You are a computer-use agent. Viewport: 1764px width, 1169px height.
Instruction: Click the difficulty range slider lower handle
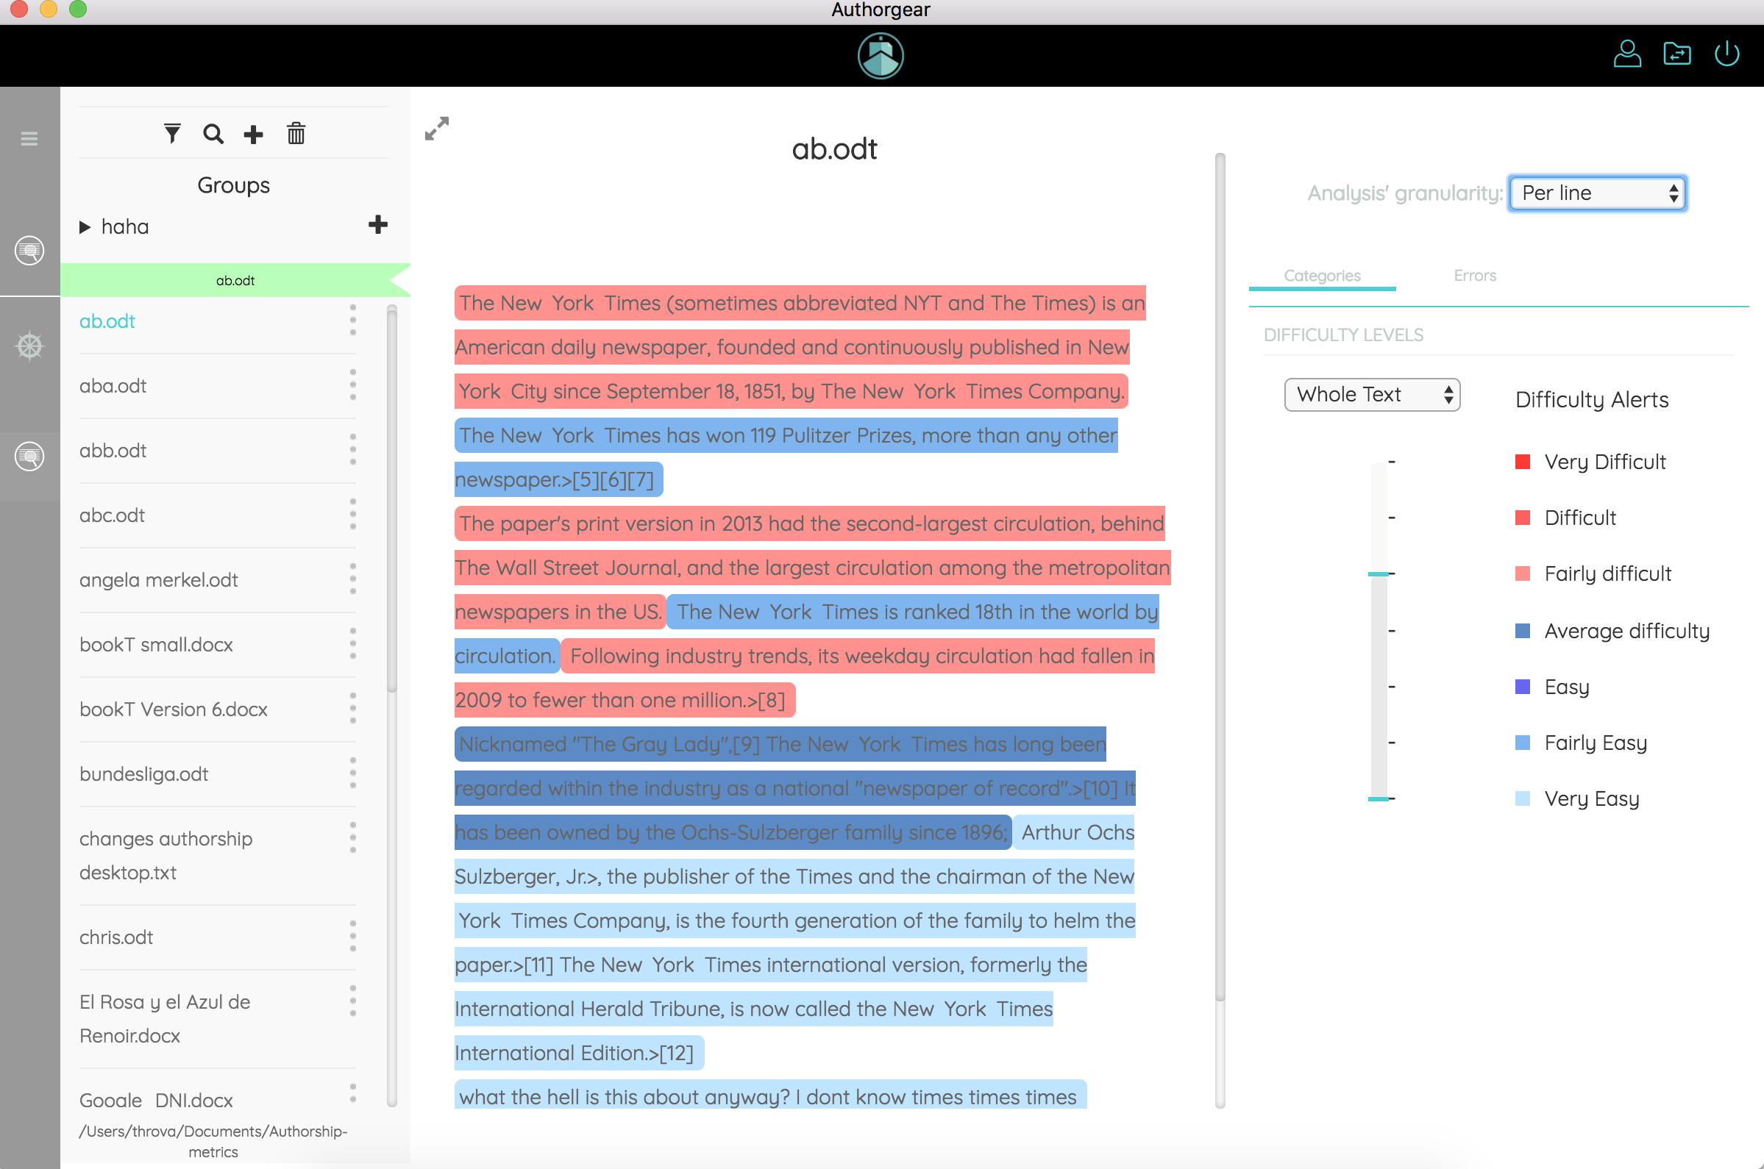[1379, 798]
